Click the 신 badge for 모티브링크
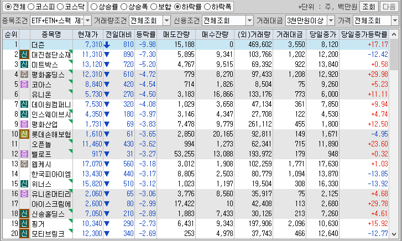 (24, 233)
